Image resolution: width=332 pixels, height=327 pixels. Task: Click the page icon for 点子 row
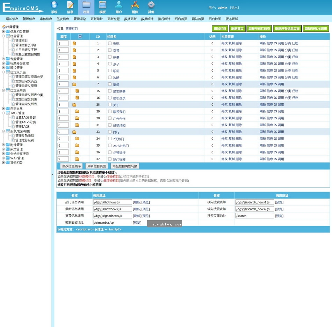74,64
